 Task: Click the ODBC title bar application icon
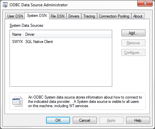[x=5, y=5]
